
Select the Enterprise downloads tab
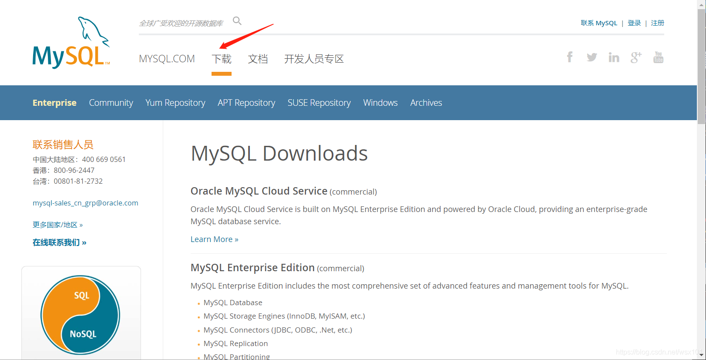pos(54,103)
